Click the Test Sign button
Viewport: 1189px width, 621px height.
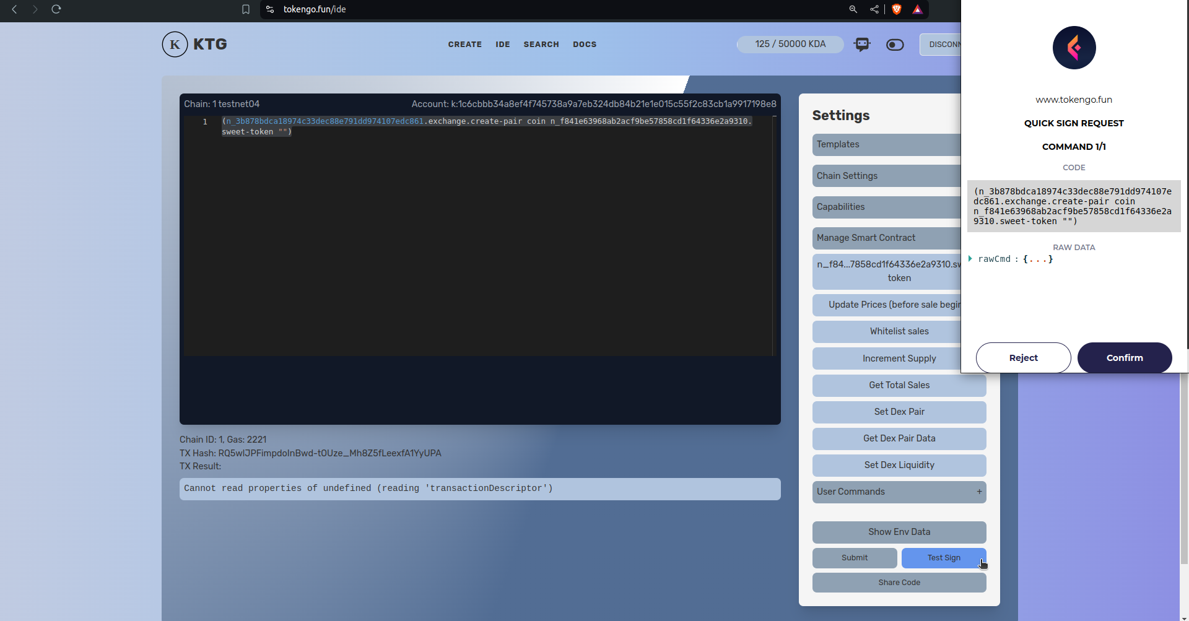tap(944, 558)
